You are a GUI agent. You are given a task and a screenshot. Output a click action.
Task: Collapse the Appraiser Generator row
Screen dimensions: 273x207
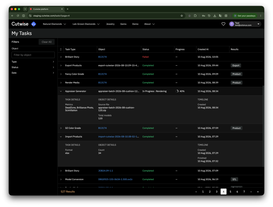pos(61,91)
